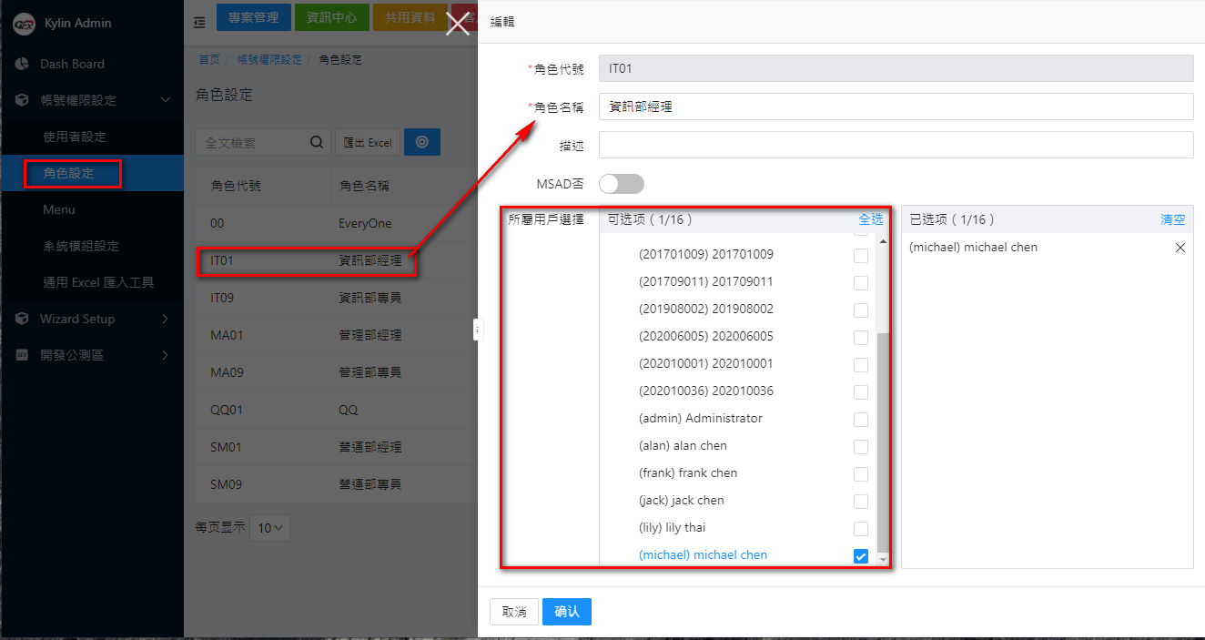Click the user list vertical scrollbar
This screenshot has width=1205, height=640.
(x=882, y=437)
